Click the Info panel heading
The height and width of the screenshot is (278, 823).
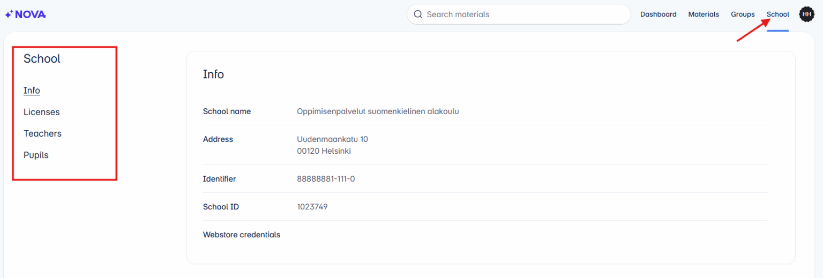click(213, 74)
